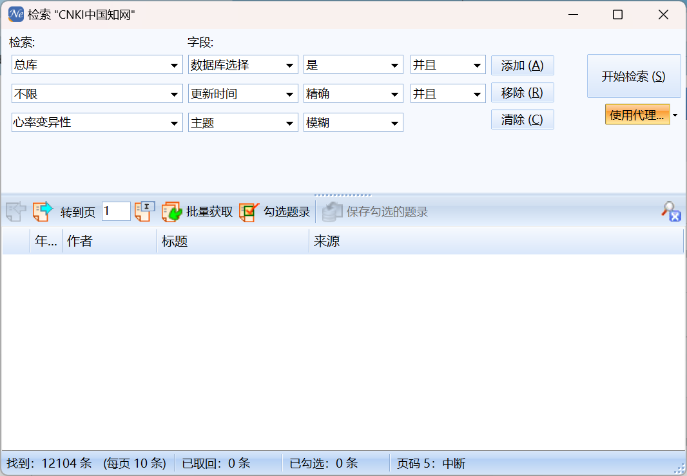Click the 清除 (C) button
This screenshot has height=476, width=687.
click(x=522, y=120)
